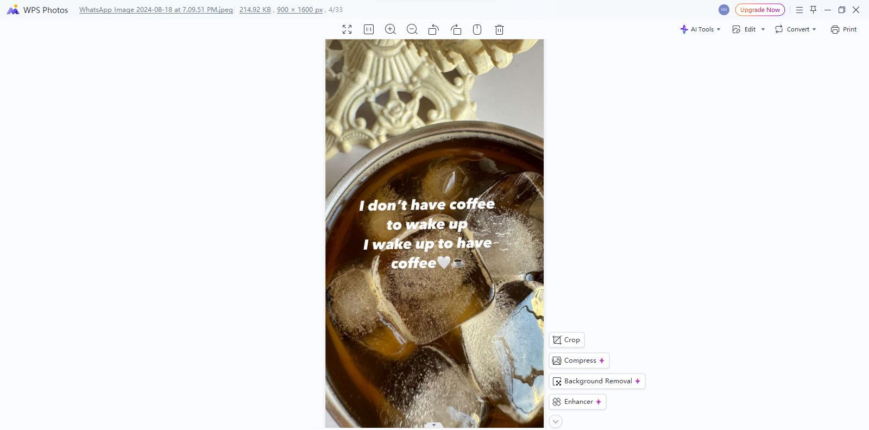Click the file size 214.92 KB
869x430 pixels.
pyautogui.click(x=255, y=10)
